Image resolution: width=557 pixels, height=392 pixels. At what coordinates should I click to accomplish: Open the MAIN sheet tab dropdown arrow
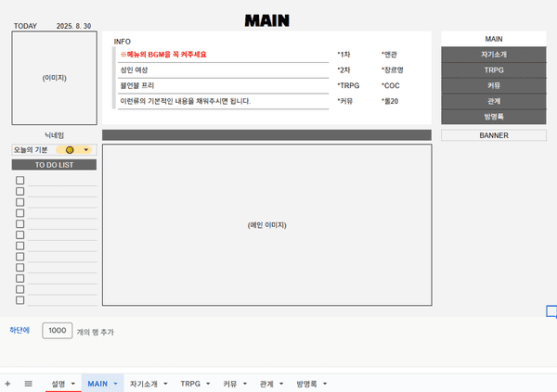point(116,383)
